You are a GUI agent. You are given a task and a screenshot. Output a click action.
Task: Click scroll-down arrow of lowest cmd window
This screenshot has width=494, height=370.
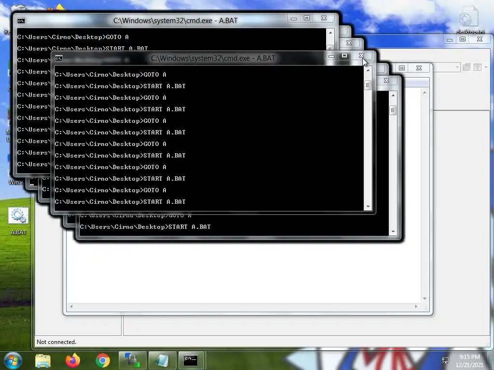(393, 232)
